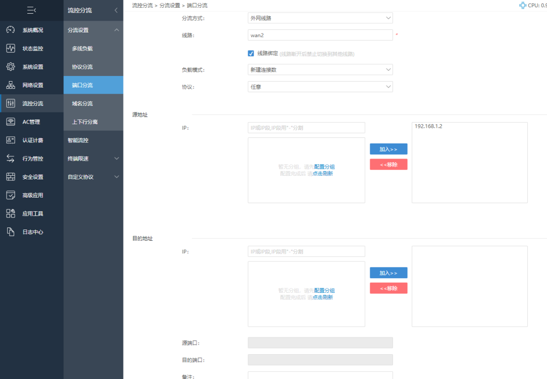Open 日志中心 document icon
547x379 pixels.
tap(11, 232)
